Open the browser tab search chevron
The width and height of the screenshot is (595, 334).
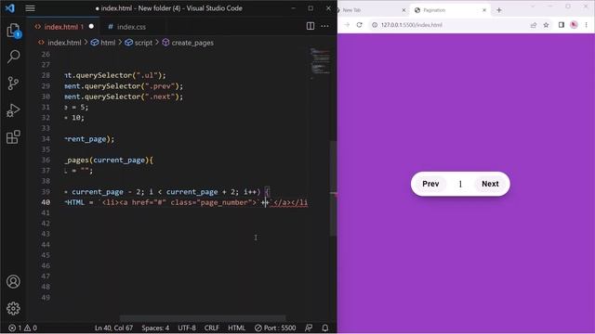(x=533, y=6)
